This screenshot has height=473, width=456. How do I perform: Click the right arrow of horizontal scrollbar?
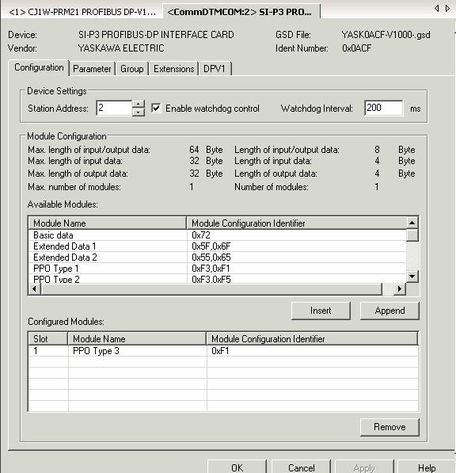400,288
